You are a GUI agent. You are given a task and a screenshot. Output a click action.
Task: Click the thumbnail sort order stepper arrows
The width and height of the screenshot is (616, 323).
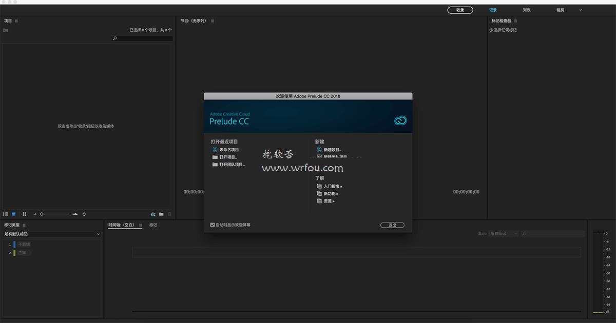84,214
